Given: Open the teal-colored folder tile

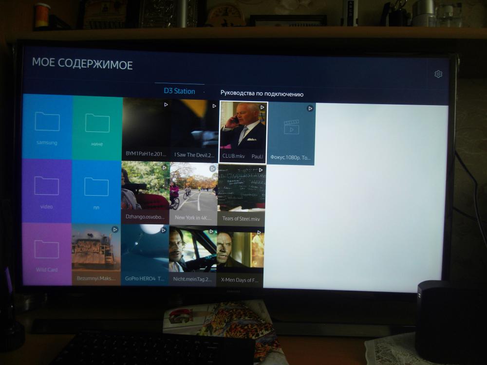Looking at the screenshot, I should pyautogui.click(x=97, y=129).
